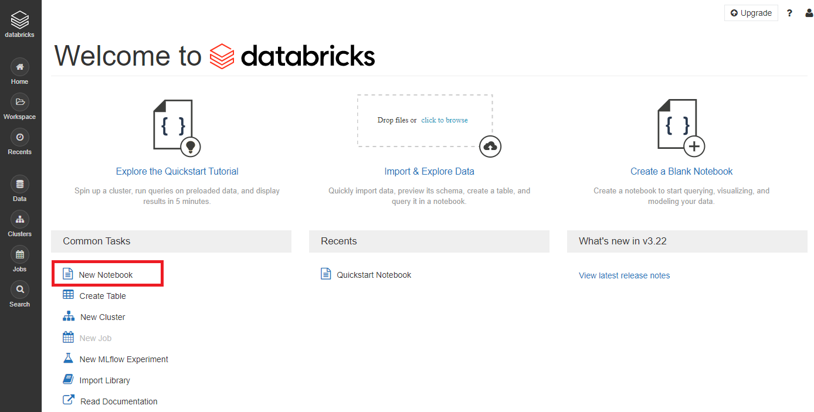814x412 pixels.
Task: Click 'Spin up a cluster' description text
Action: 177,196
